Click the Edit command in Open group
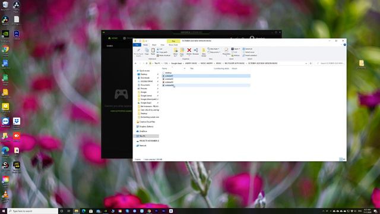 pos(235,52)
